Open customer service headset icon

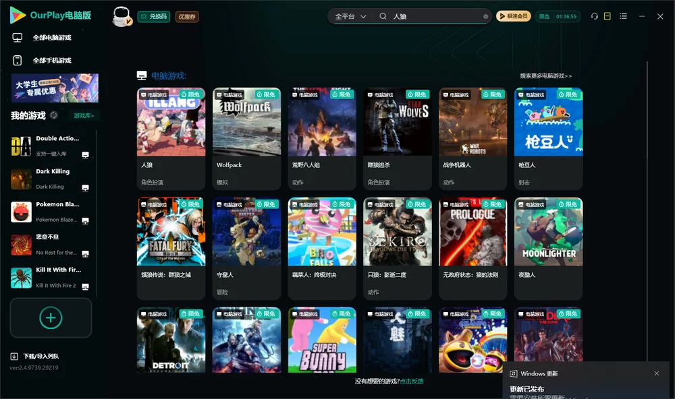(x=595, y=16)
